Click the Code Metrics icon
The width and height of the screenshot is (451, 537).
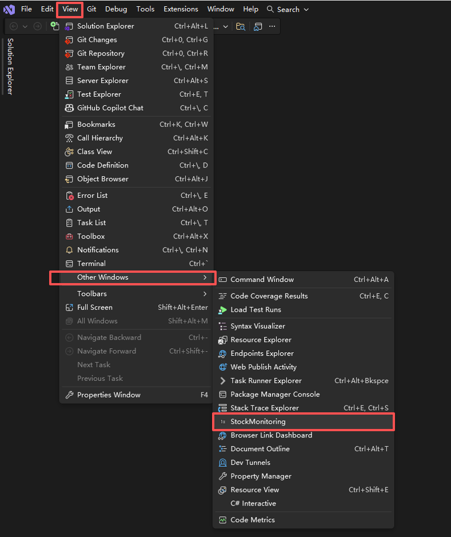(x=223, y=520)
